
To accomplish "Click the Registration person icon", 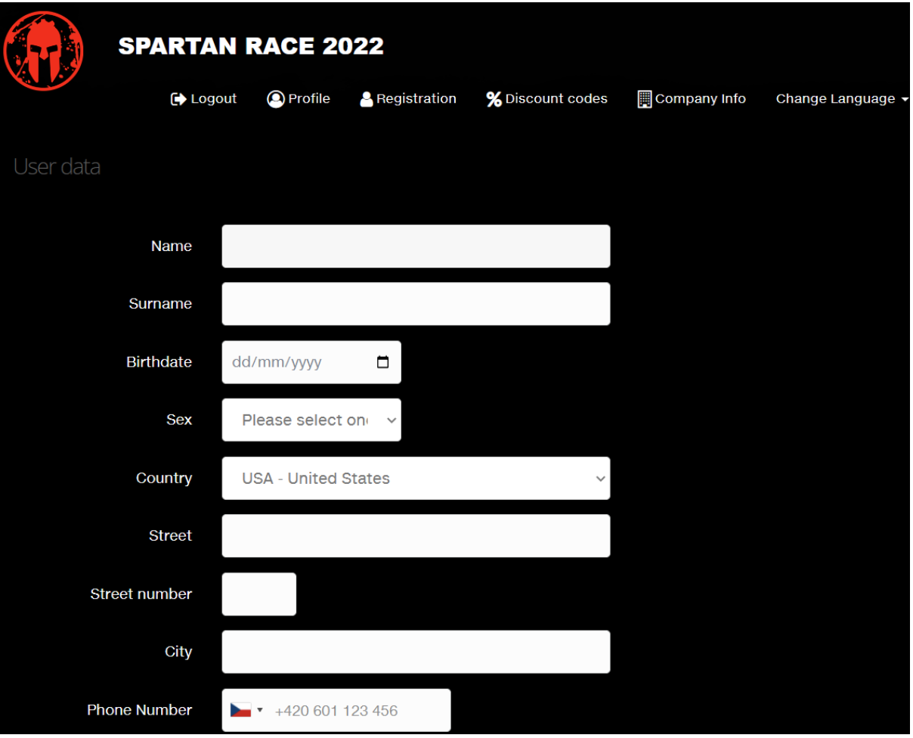I will point(367,99).
